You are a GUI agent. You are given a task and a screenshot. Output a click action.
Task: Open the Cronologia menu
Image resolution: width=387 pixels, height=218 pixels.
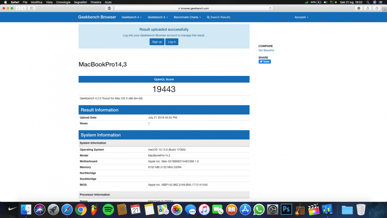[x=63, y=2]
